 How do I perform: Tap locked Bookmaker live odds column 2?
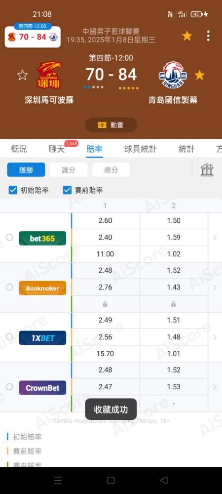pyautogui.click(x=174, y=304)
